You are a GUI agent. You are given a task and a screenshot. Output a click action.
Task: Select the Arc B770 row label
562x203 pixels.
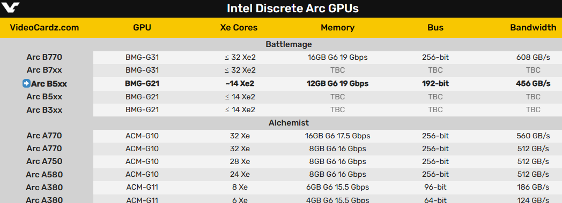(45, 57)
